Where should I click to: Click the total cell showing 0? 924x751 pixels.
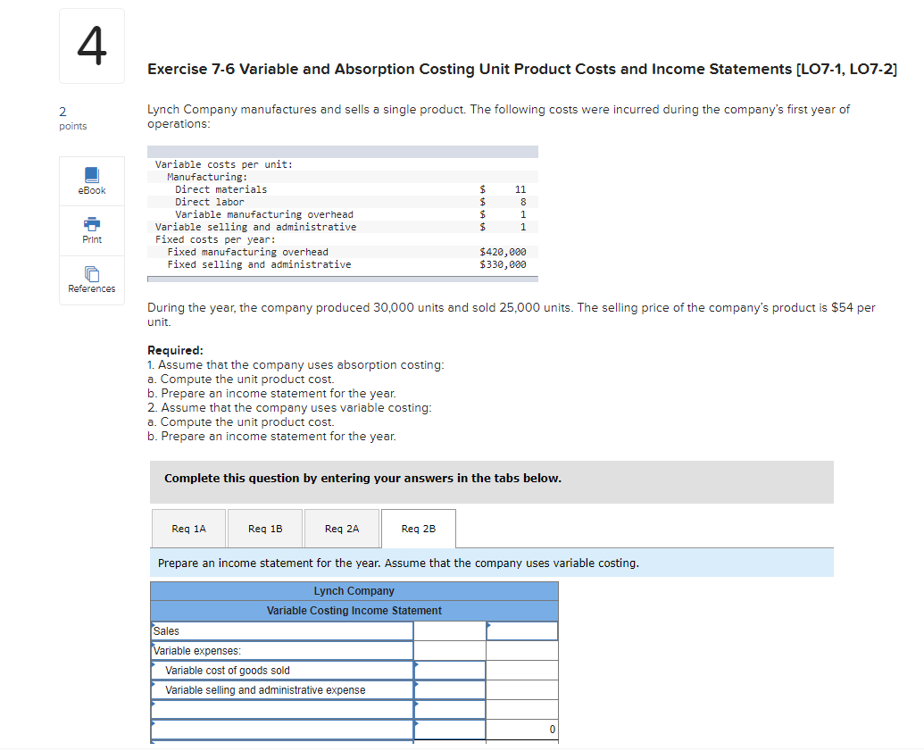pos(522,729)
